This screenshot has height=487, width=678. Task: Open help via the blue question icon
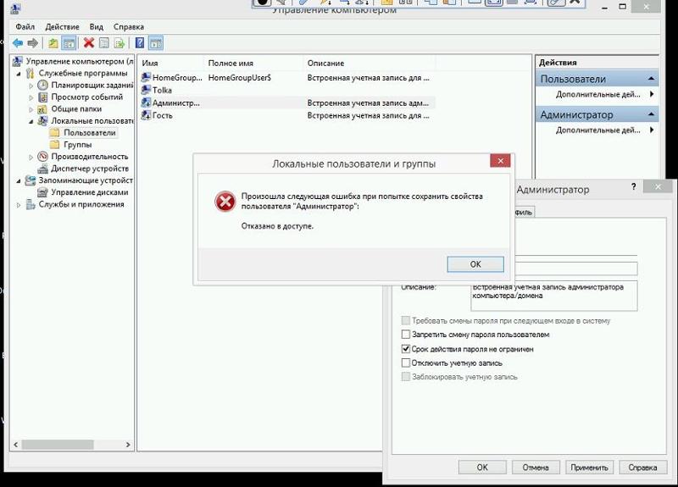(140, 43)
